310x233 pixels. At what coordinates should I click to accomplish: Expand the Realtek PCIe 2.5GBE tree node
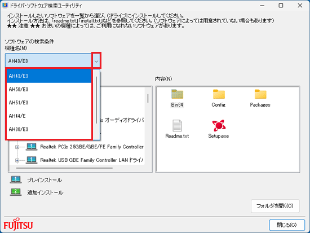[17, 147]
